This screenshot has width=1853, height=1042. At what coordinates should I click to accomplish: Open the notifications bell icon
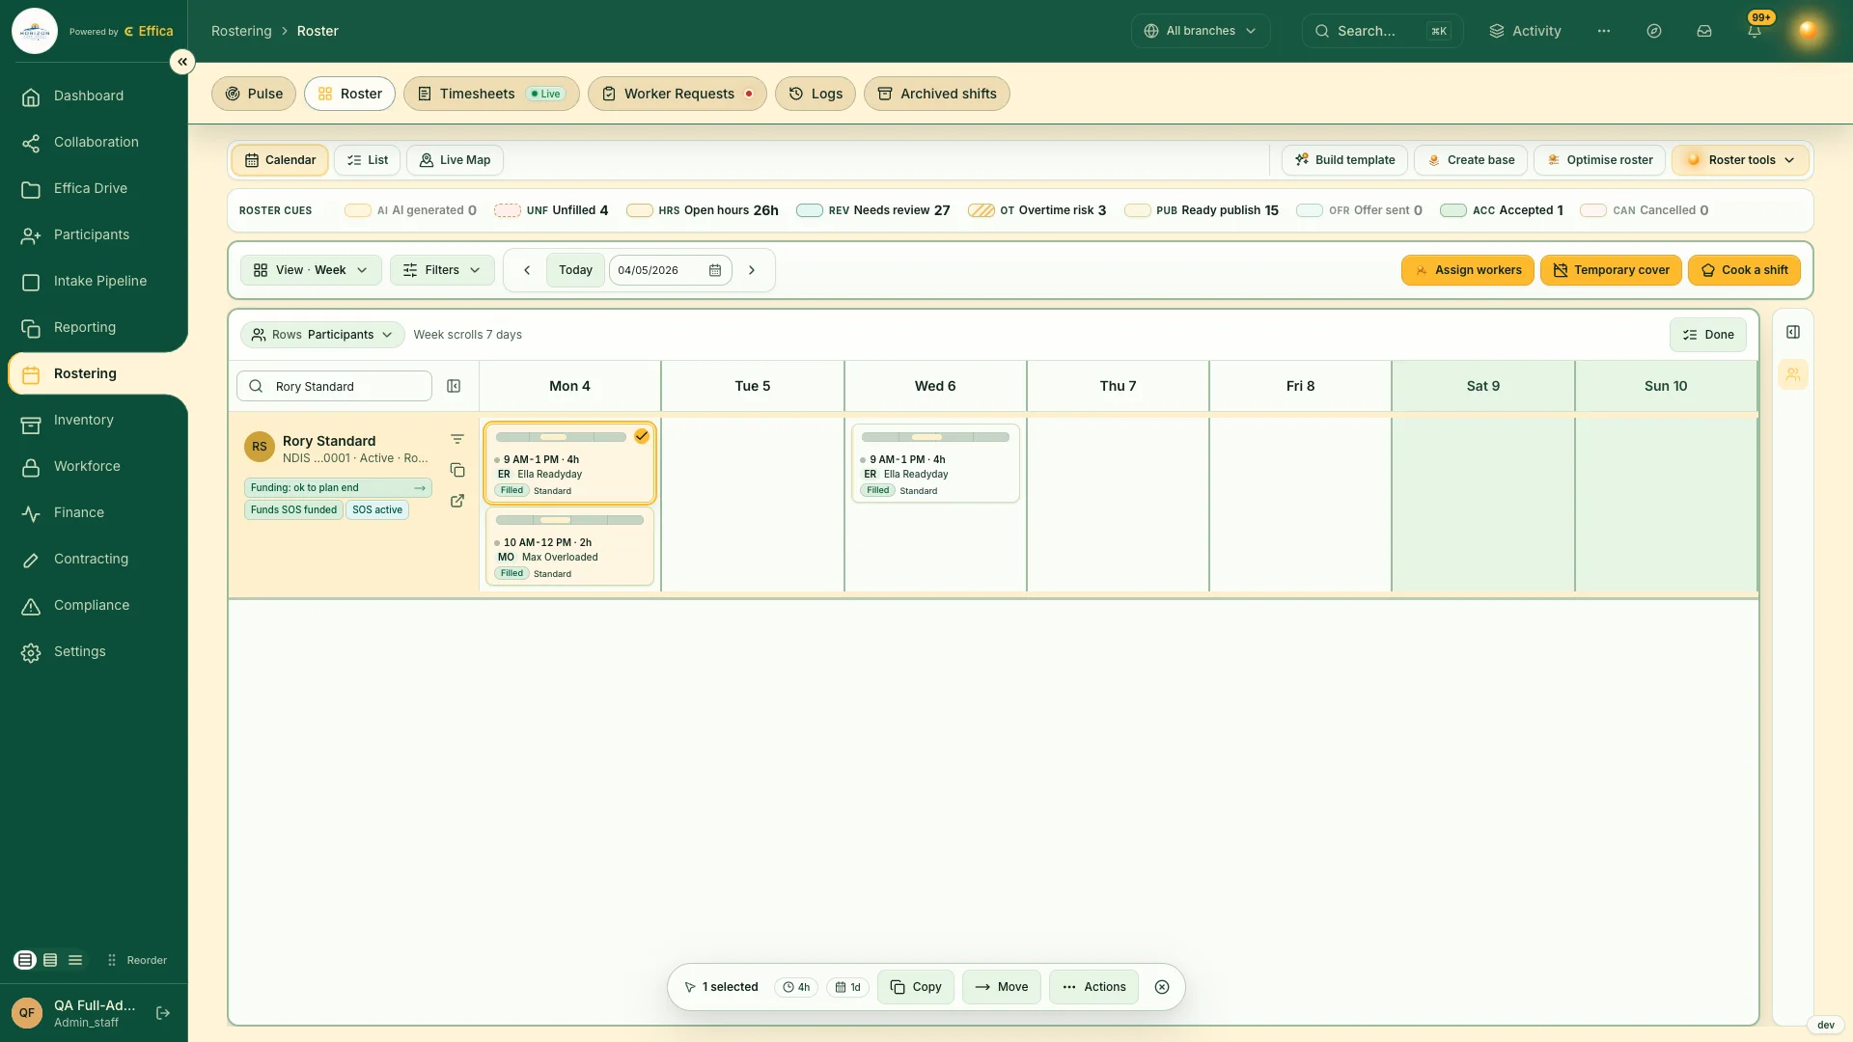pos(1755,31)
